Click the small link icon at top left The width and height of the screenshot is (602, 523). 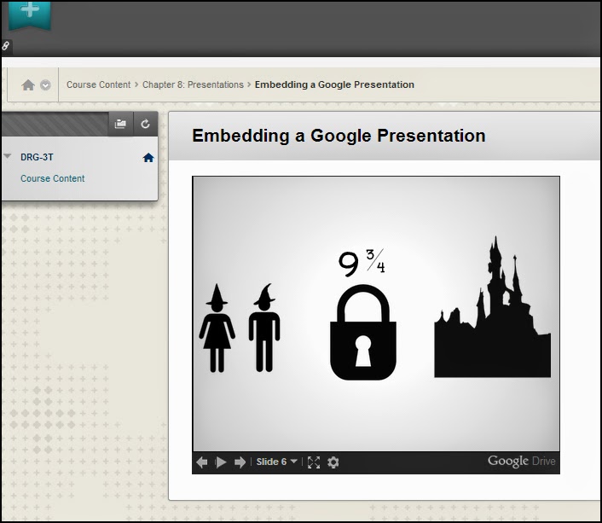(6, 46)
